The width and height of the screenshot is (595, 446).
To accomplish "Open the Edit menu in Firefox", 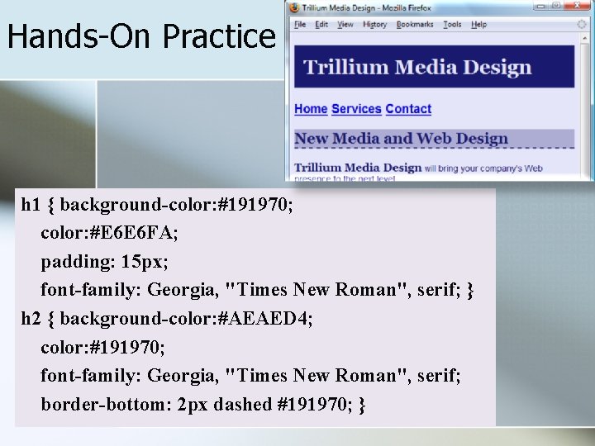I will coord(321,25).
